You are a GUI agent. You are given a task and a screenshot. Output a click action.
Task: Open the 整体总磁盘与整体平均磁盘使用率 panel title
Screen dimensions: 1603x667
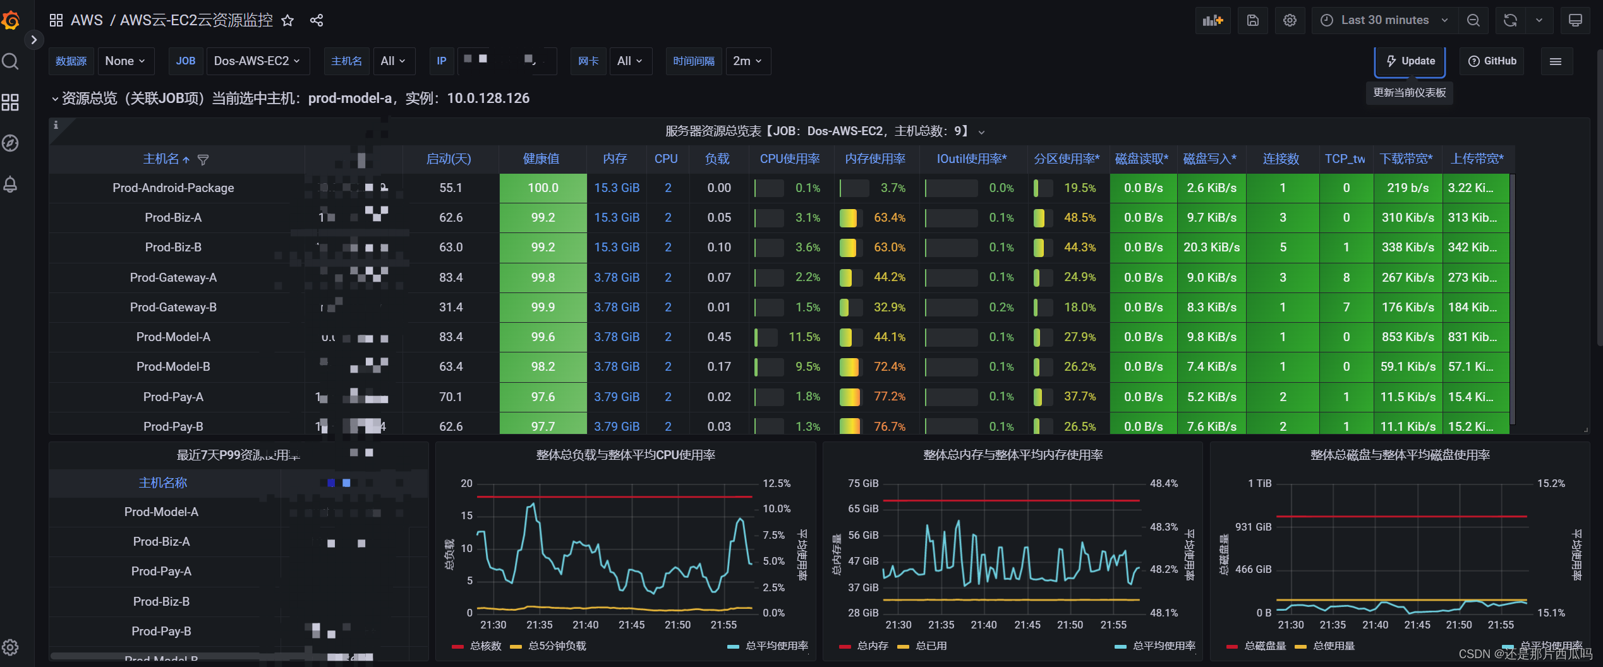[1400, 455]
